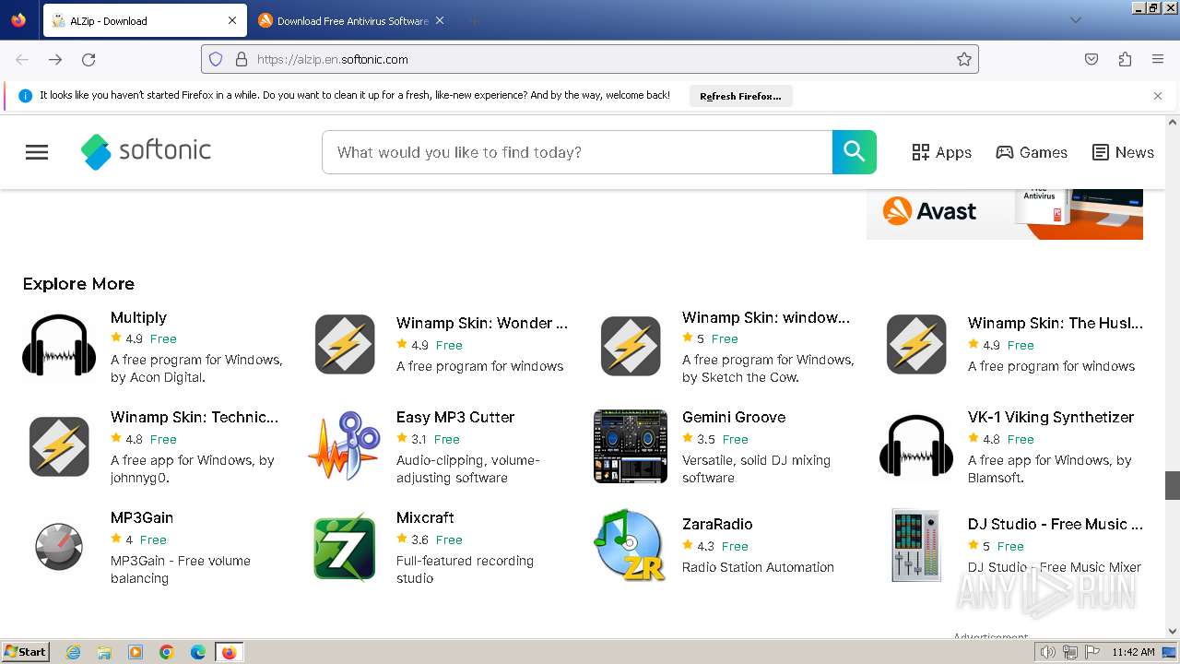
Task: Open the Multiply app title link
Action: (x=138, y=317)
